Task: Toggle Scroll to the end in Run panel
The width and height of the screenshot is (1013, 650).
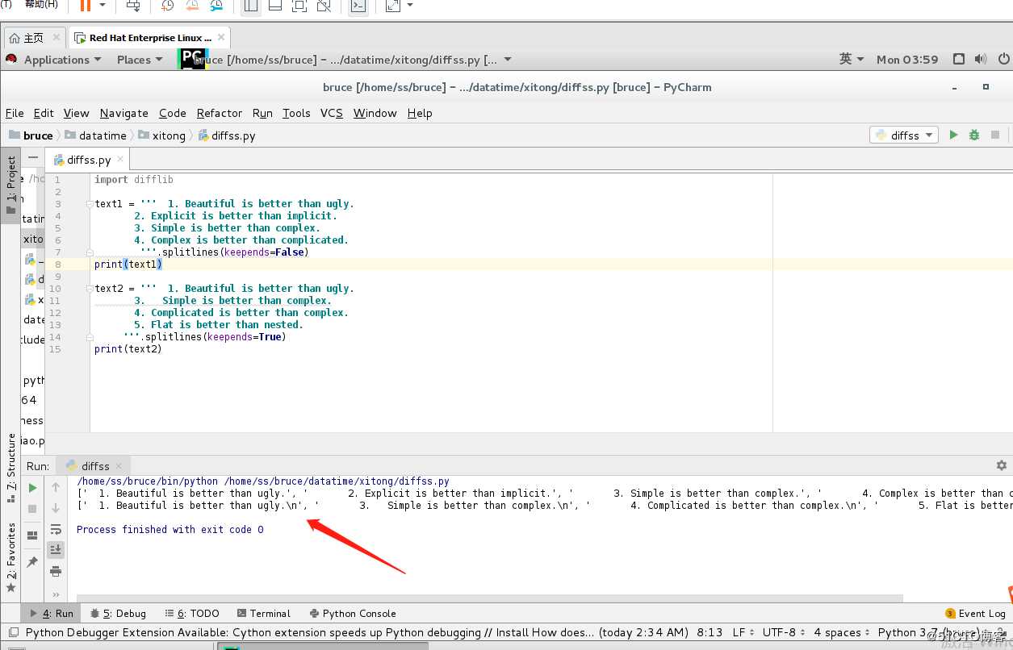Action: click(x=56, y=550)
